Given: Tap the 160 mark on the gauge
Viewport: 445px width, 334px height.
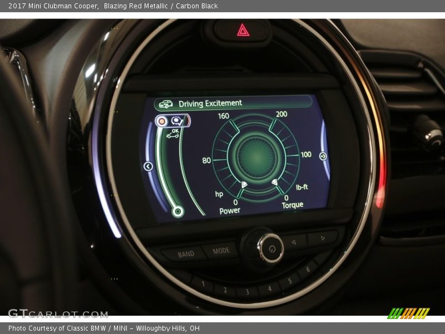Looking at the screenshot, I should coord(224,116).
